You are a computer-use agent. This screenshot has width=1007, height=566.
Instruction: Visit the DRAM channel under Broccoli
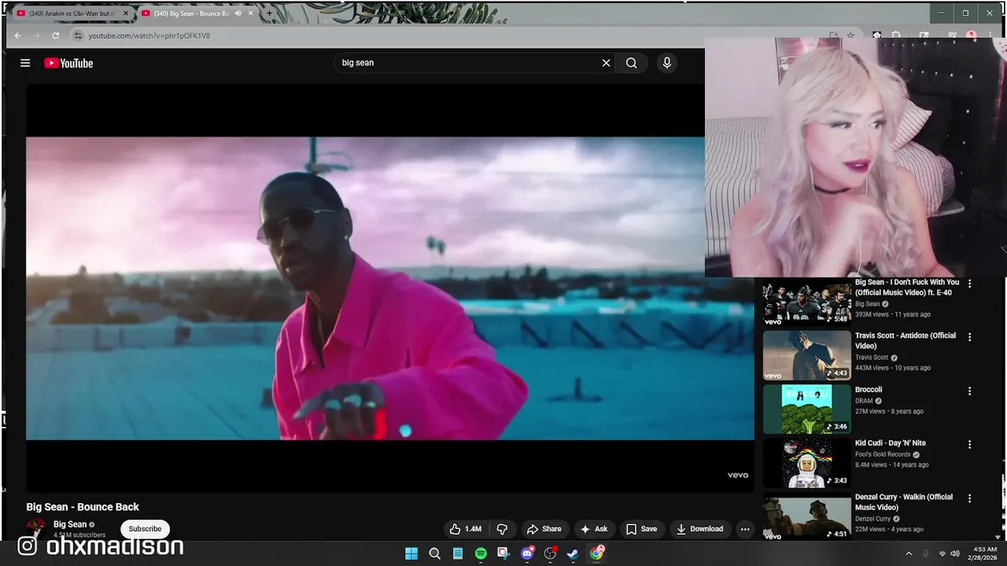(x=864, y=401)
